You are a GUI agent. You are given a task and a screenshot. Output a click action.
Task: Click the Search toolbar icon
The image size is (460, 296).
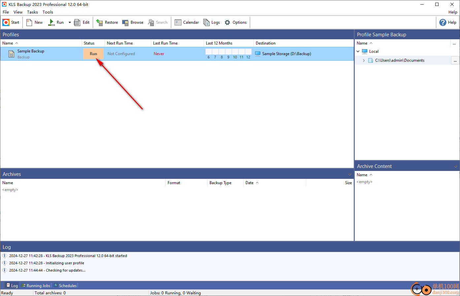click(158, 22)
